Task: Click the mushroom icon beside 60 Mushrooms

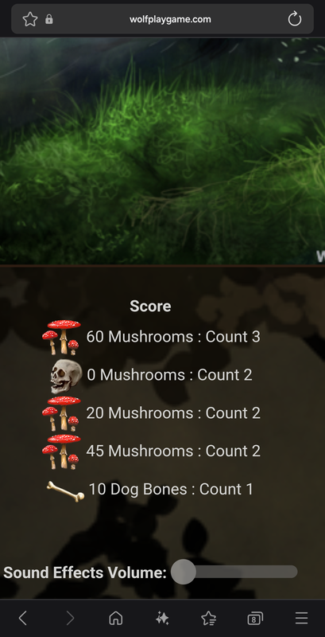Action: (61, 337)
